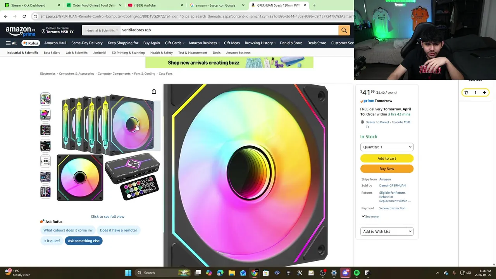Open Microsoft Edge from the taskbar
The image size is (496, 279).
[220, 273]
